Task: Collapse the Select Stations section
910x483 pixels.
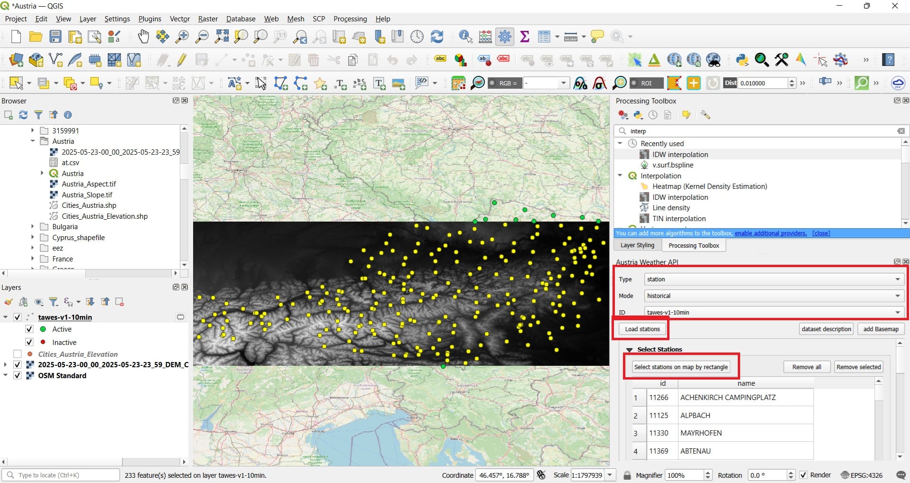Action: pos(630,350)
